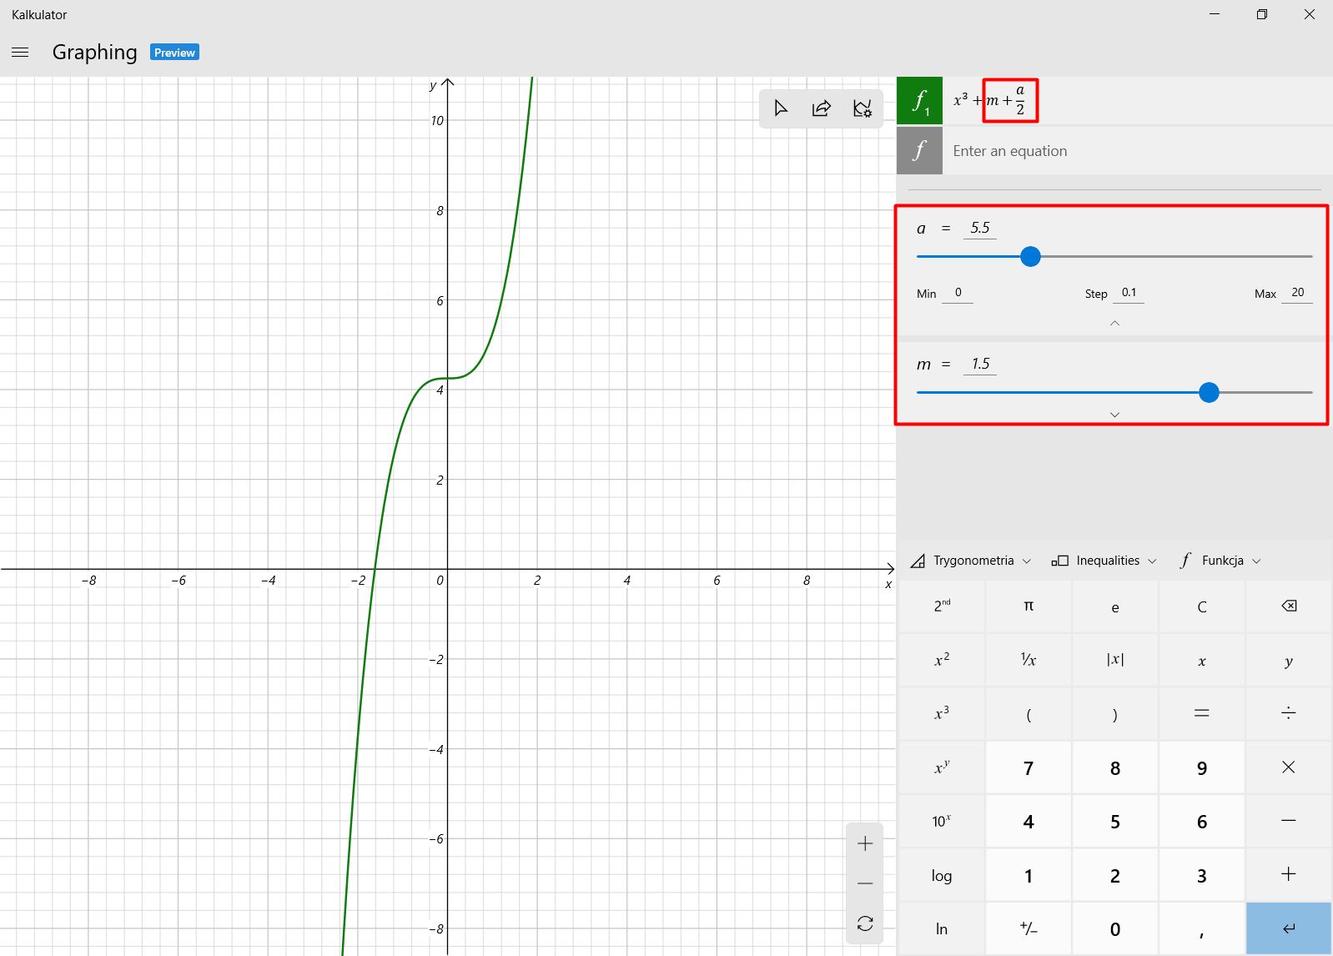
Task: Click the digit 6 key
Action: (1202, 822)
